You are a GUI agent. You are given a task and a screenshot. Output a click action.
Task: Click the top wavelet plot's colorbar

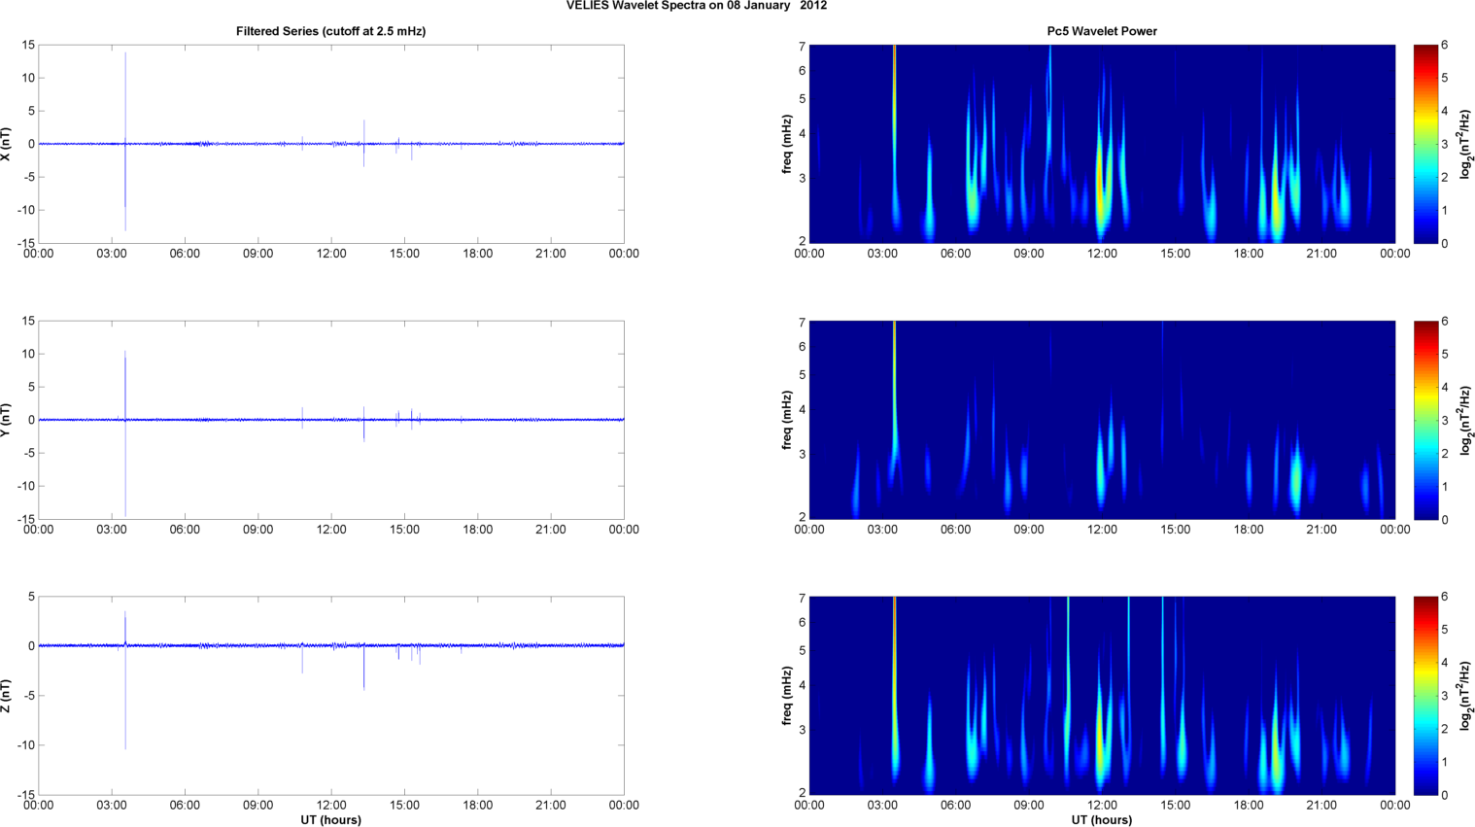[1425, 144]
